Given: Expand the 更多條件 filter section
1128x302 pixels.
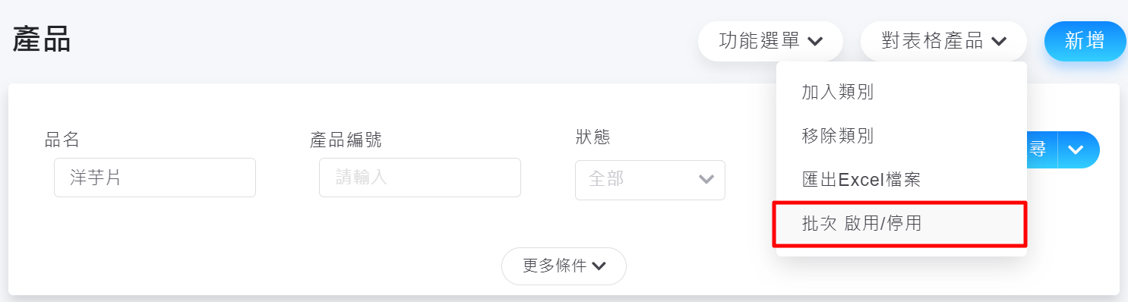Looking at the screenshot, I should pos(564,266).
